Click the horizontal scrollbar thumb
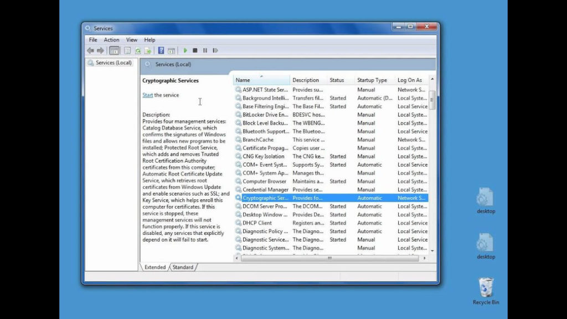This screenshot has height=319, width=567. point(330,258)
